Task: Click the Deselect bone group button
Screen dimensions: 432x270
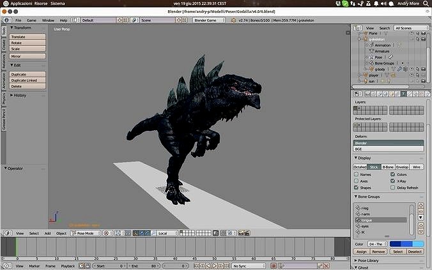Action: [x=415, y=251]
